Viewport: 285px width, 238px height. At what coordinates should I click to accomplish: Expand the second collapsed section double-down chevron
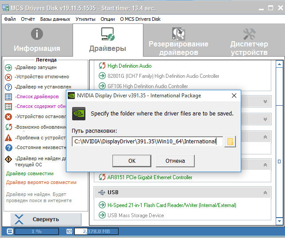265,119
